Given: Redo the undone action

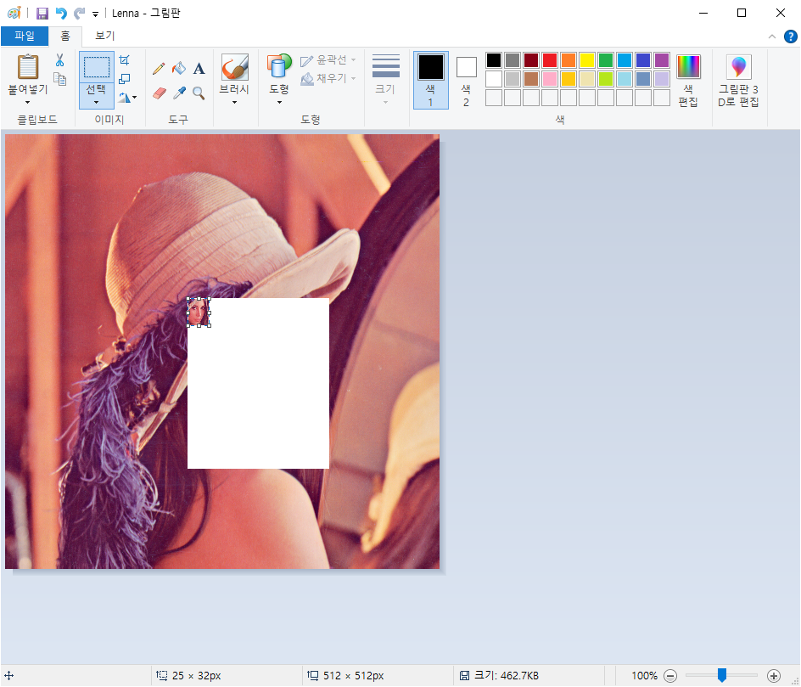Looking at the screenshot, I should click(x=79, y=14).
